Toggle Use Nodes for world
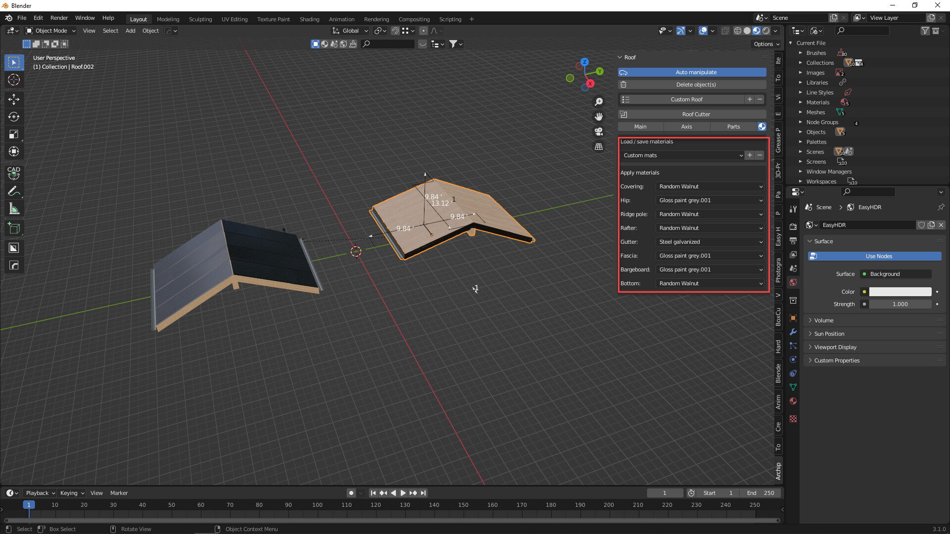Screen dimensions: 950x534 tap(875, 256)
